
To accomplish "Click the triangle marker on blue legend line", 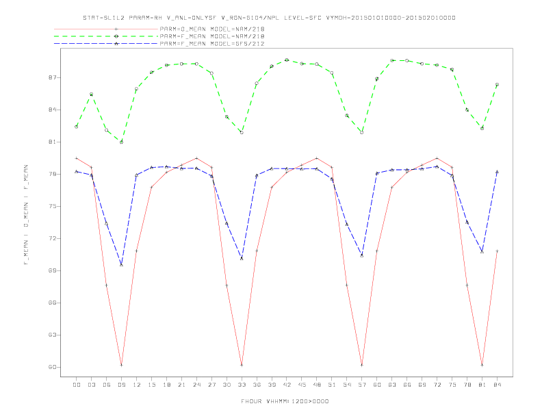I will pos(116,44).
